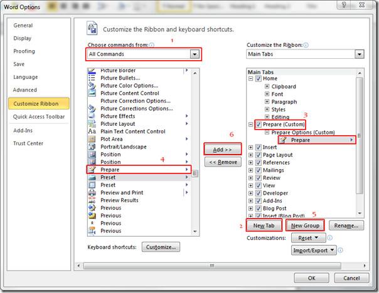Click the Plain Text Content Control icon

pos(92,131)
